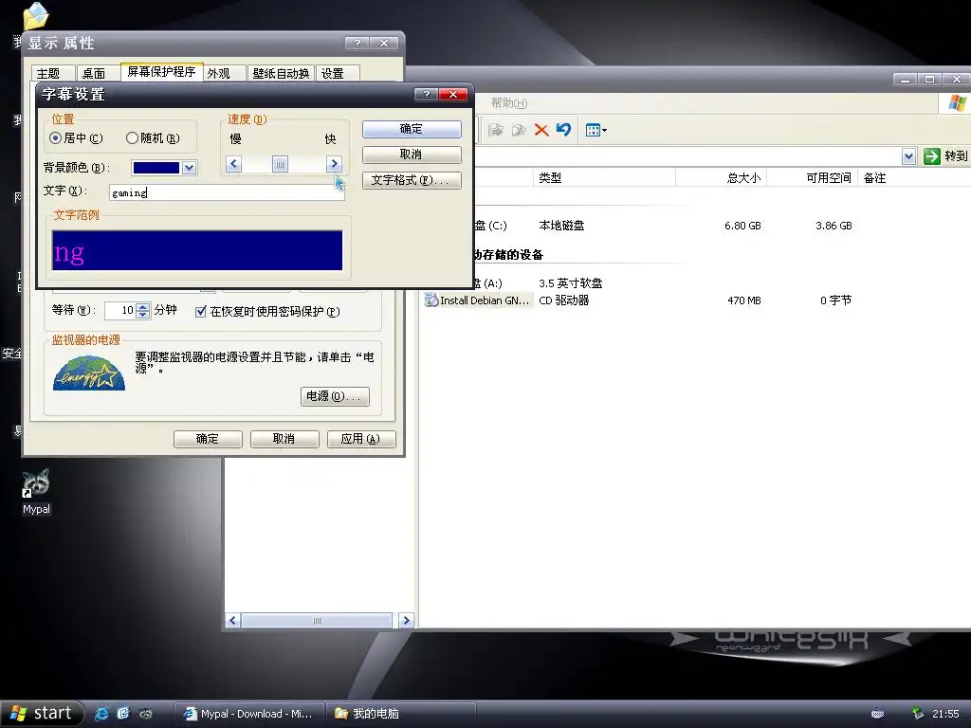
Task: Select the 居中 position radio button
Action: click(x=55, y=138)
